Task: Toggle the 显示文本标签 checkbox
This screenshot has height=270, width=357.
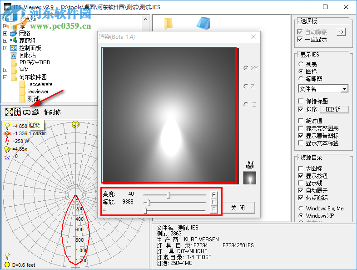Action: (301, 143)
